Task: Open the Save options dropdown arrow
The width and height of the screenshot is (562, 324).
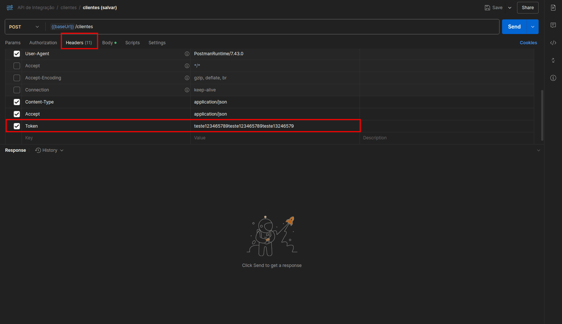Action: pyautogui.click(x=510, y=8)
